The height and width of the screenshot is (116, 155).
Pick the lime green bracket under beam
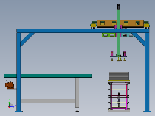click(x=109, y=35)
